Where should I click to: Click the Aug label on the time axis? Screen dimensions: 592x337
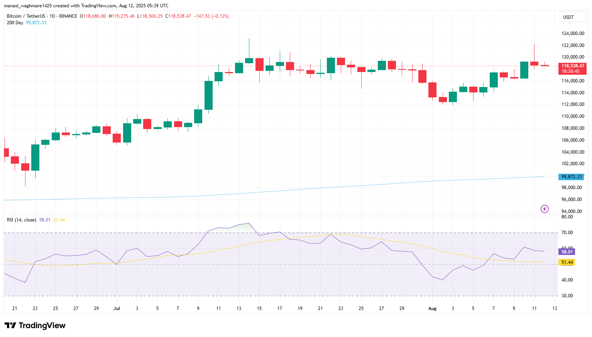pyautogui.click(x=432, y=308)
